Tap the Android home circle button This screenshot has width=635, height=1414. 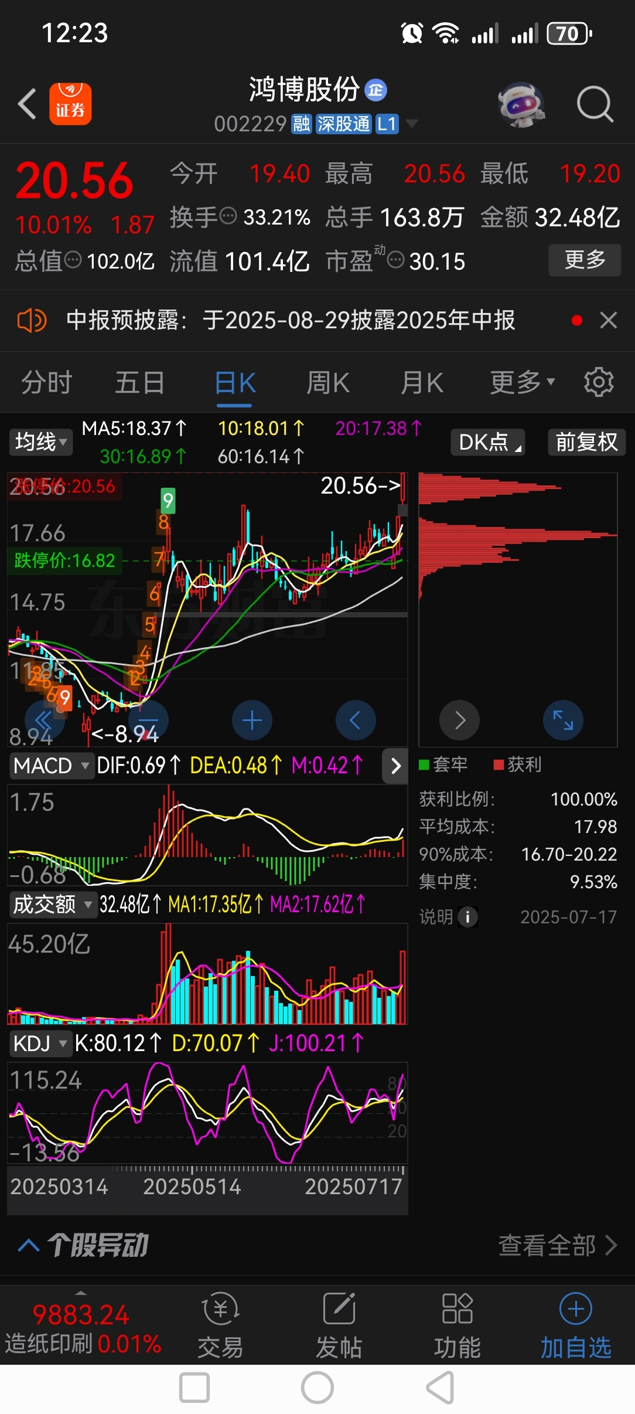tap(317, 1388)
